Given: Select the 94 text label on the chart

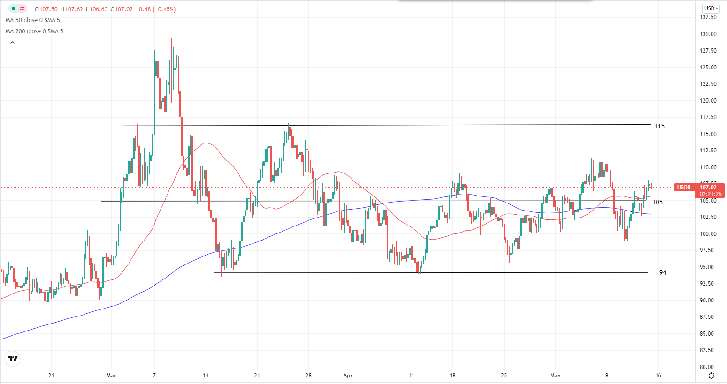Looking at the screenshot, I should point(663,272).
